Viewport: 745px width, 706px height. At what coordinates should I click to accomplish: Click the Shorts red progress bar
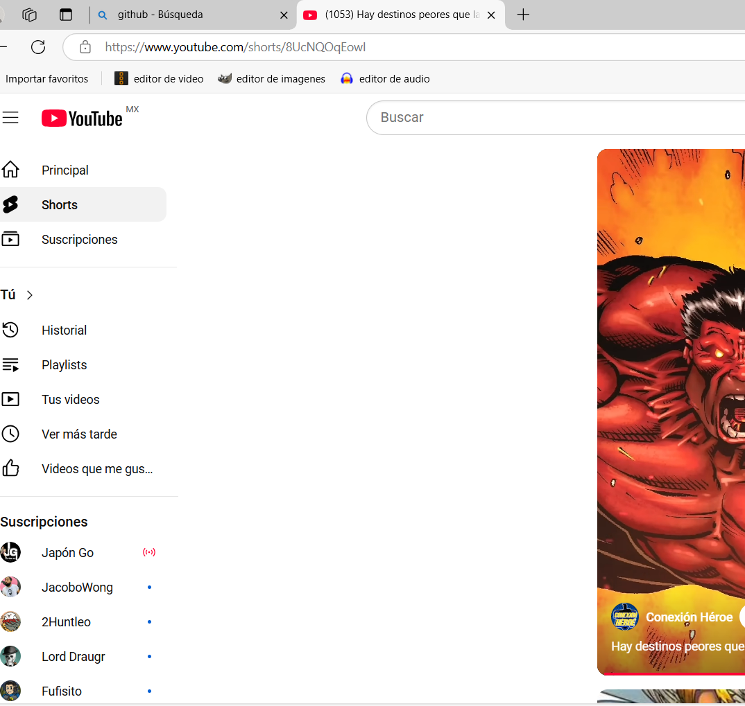click(x=671, y=673)
